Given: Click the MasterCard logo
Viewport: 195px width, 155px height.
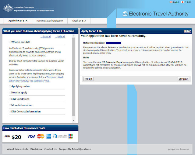Looking at the screenshot, I should tap(41, 136).
